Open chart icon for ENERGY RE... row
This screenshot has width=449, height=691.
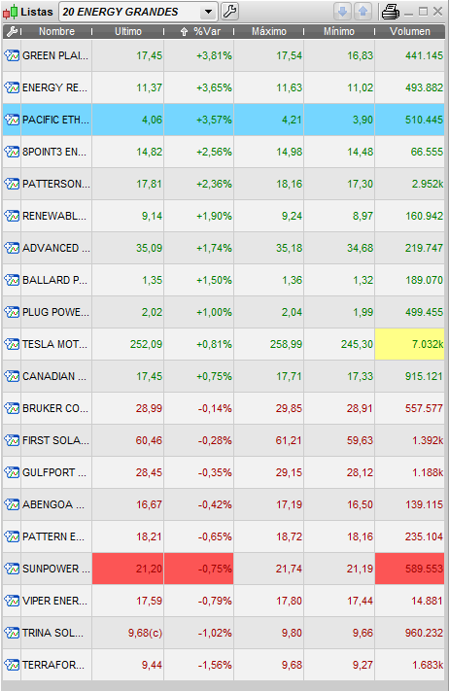coord(12,87)
